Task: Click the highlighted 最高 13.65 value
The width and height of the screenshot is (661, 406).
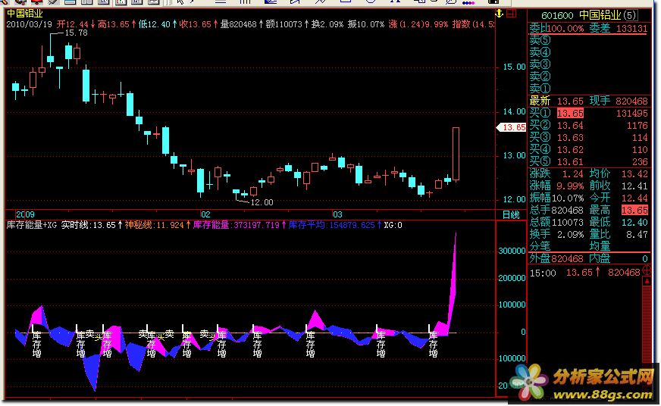Action: point(634,210)
